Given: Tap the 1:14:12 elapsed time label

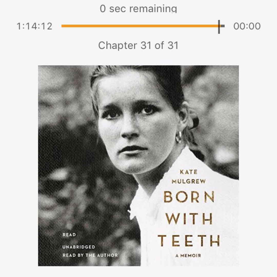Looking at the screenshot, I should tap(35, 26).
